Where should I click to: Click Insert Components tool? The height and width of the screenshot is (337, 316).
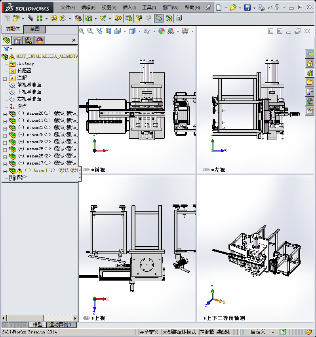pyautogui.click(x=16, y=18)
